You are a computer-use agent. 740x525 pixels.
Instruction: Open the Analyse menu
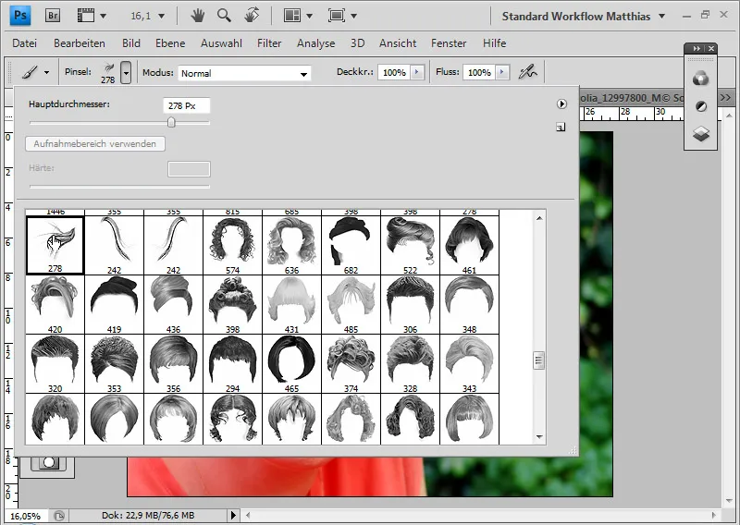point(316,43)
